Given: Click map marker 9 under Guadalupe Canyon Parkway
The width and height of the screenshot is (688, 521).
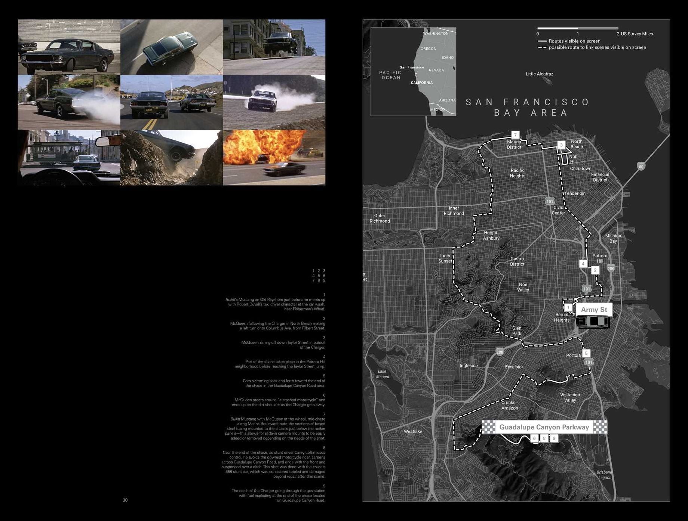Looking at the screenshot, I should pyautogui.click(x=554, y=438).
